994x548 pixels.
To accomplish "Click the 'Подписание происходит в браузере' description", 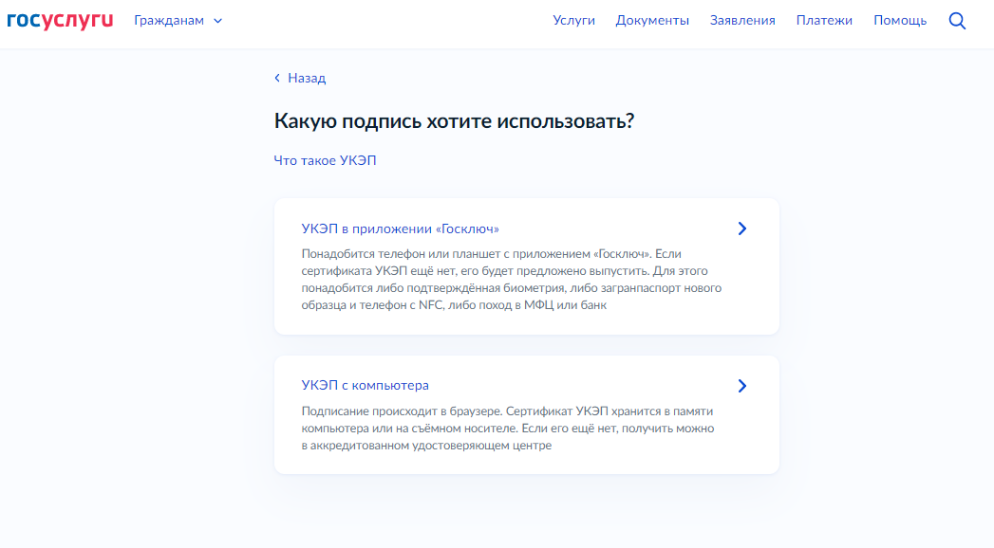I will (508, 429).
